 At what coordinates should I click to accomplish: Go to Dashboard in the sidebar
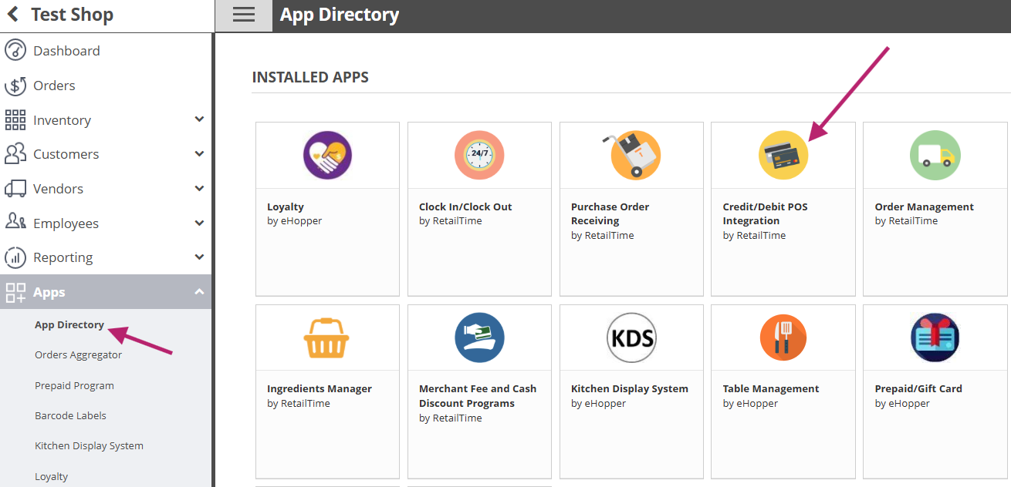click(66, 51)
